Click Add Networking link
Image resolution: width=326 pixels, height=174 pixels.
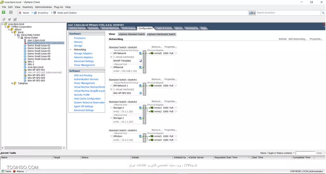click(x=298, y=39)
